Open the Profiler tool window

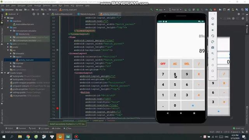tap(56, 128)
